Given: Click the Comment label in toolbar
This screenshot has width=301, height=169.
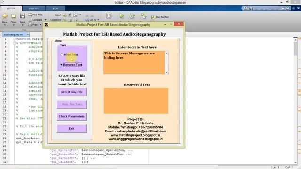Looking at the screenshot, I should pos(55,20).
